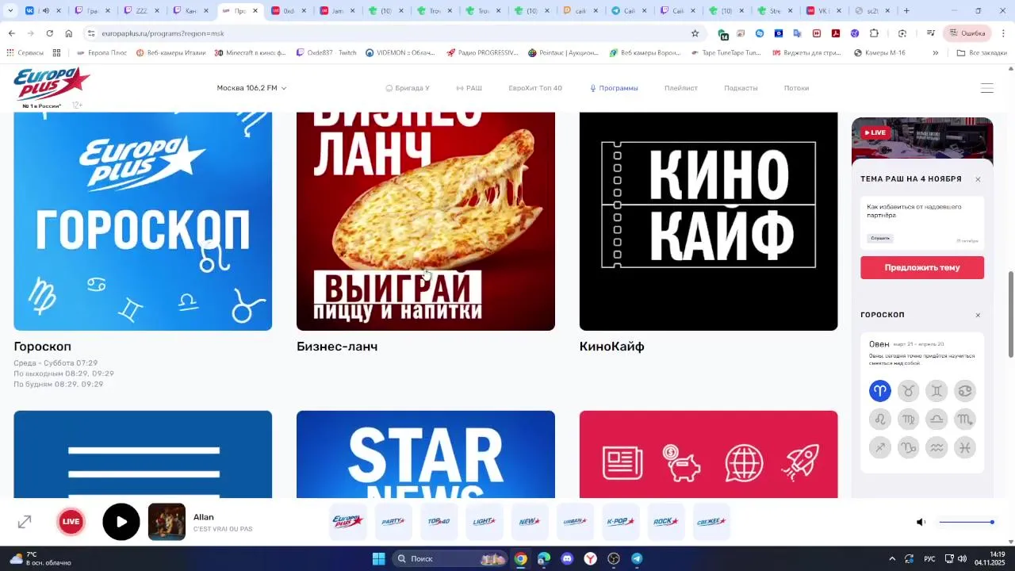Open Потоки menu item

796,88
